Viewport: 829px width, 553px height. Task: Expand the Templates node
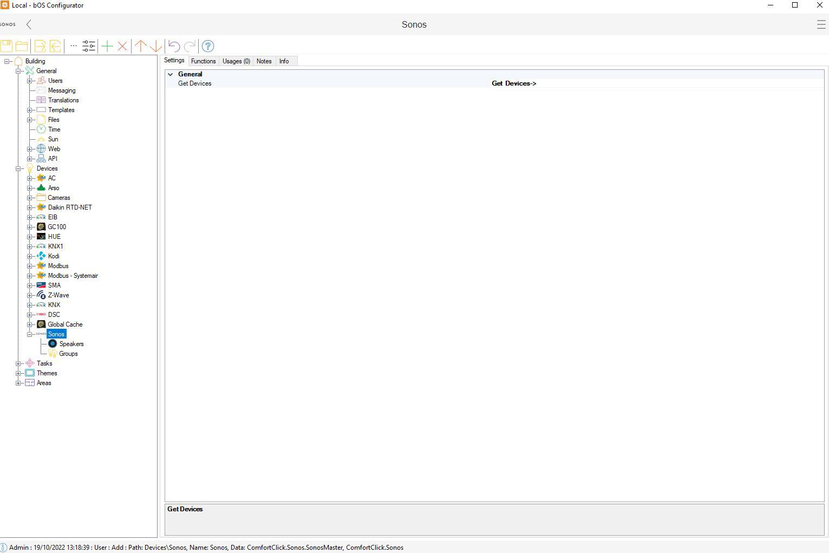(30, 110)
